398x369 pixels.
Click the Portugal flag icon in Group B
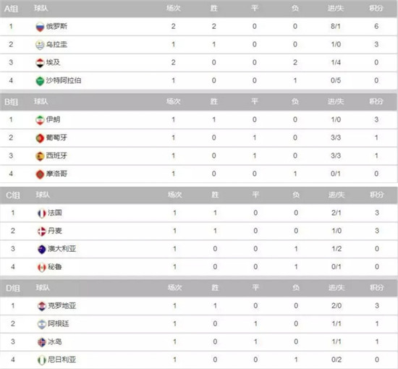[x=40, y=138]
